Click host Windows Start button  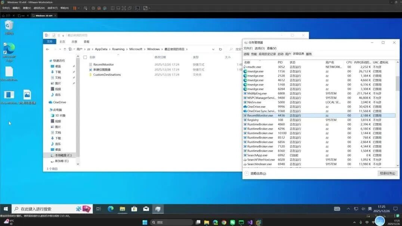[145, 222]
